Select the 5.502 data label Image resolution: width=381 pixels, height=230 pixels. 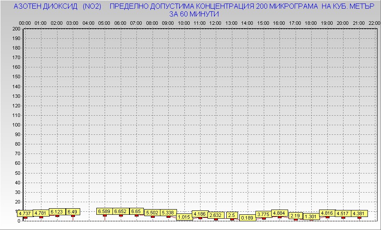(153, 213)
